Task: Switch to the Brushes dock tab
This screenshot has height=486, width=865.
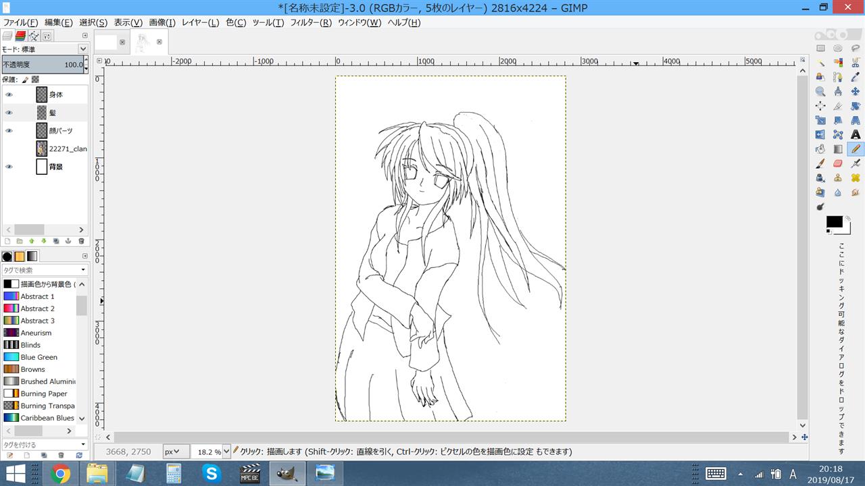Action: 7,256
